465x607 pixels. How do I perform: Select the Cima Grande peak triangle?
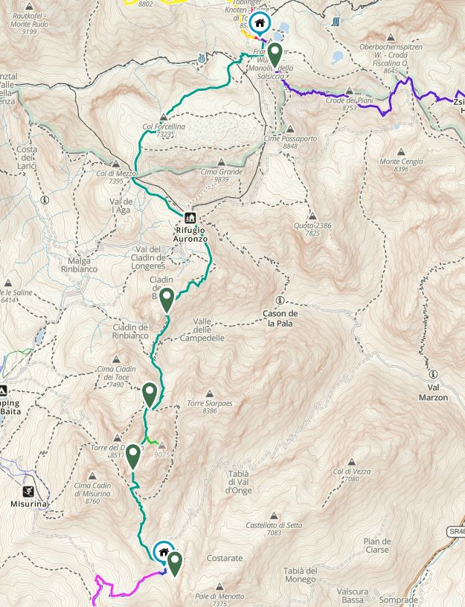221,162
